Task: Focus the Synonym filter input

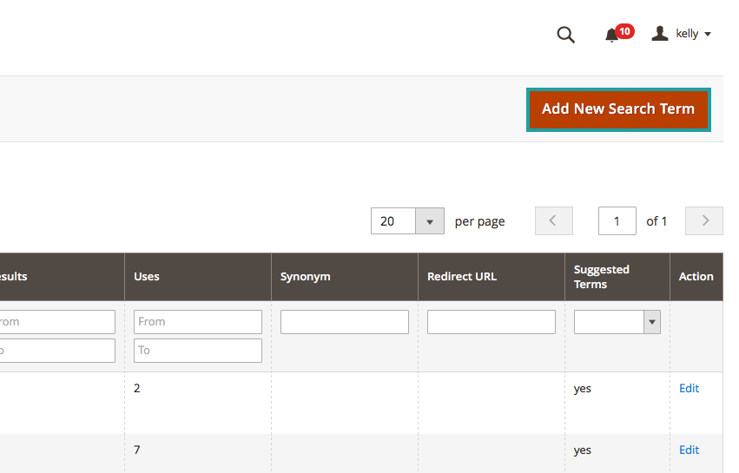Action: 344,322
